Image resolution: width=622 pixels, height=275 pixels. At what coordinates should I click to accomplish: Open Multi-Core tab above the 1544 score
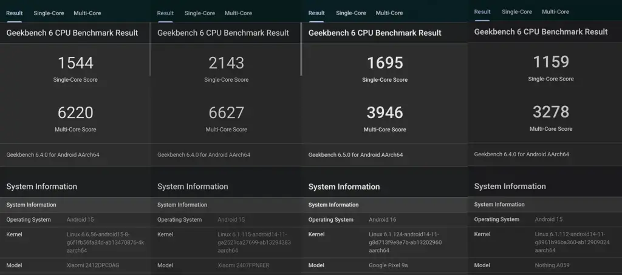tap(87, 13)
